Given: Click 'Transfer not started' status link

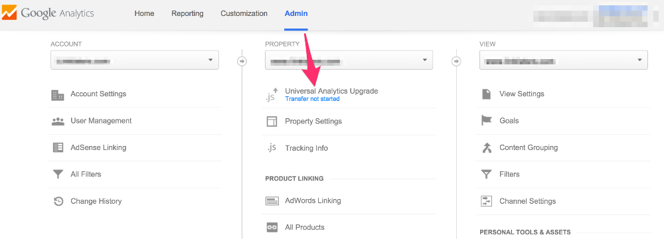Looking at the screenshot, I should (x=313, y=99).
